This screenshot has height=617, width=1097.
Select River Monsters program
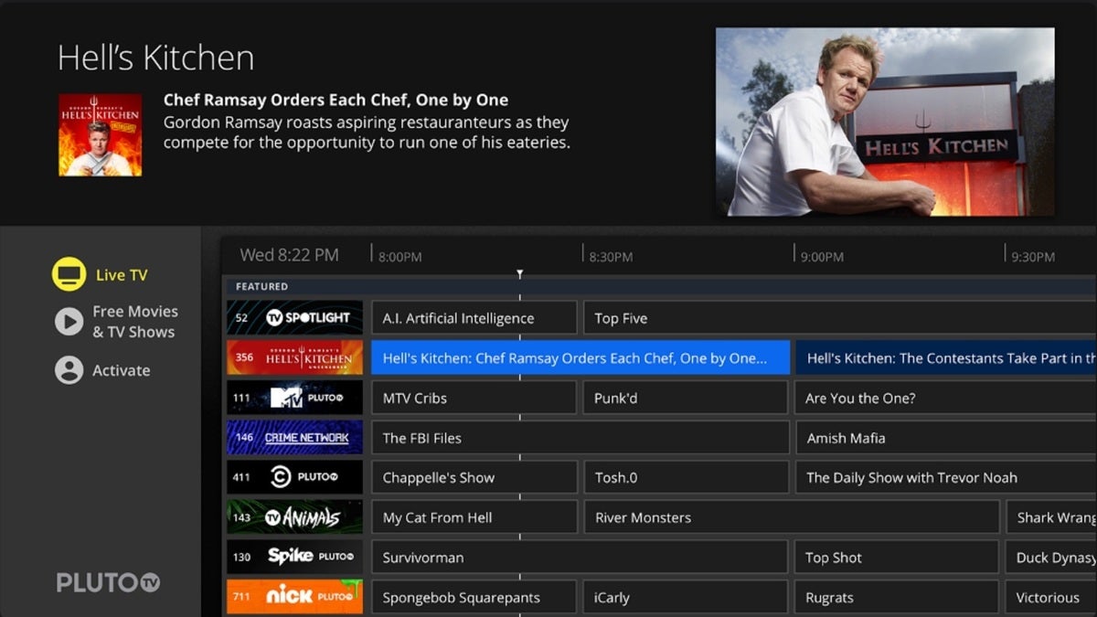coord(792,517)
